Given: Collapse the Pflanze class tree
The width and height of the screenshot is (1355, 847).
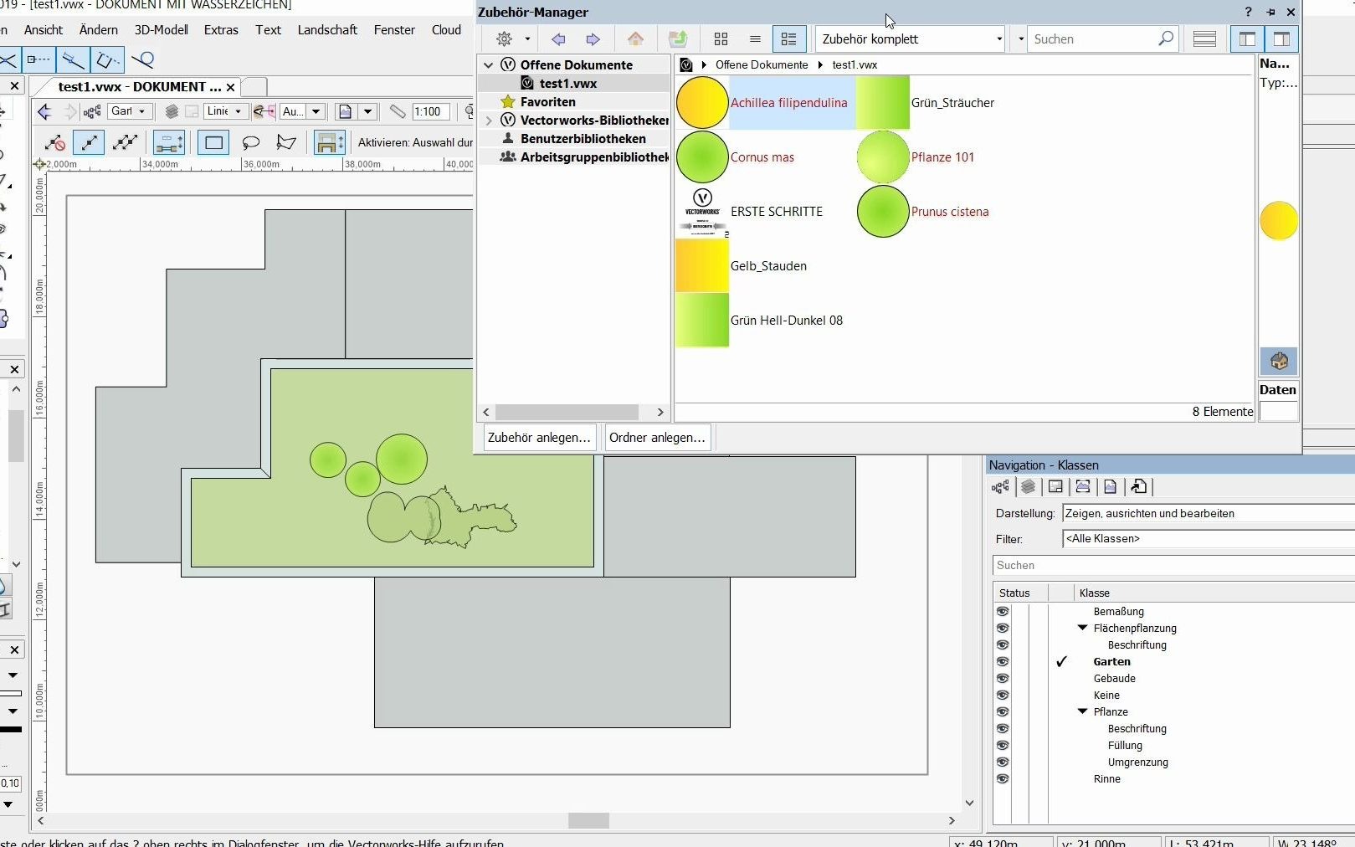Looking at the screenshot, I should [1084, 712].
